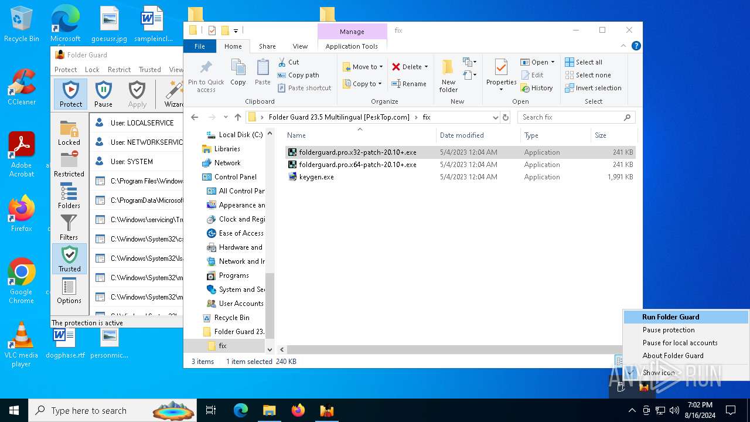Screen dimensions: 750x422
Task: Click Cut in the Clipboard group
Action: pos(288,62)
